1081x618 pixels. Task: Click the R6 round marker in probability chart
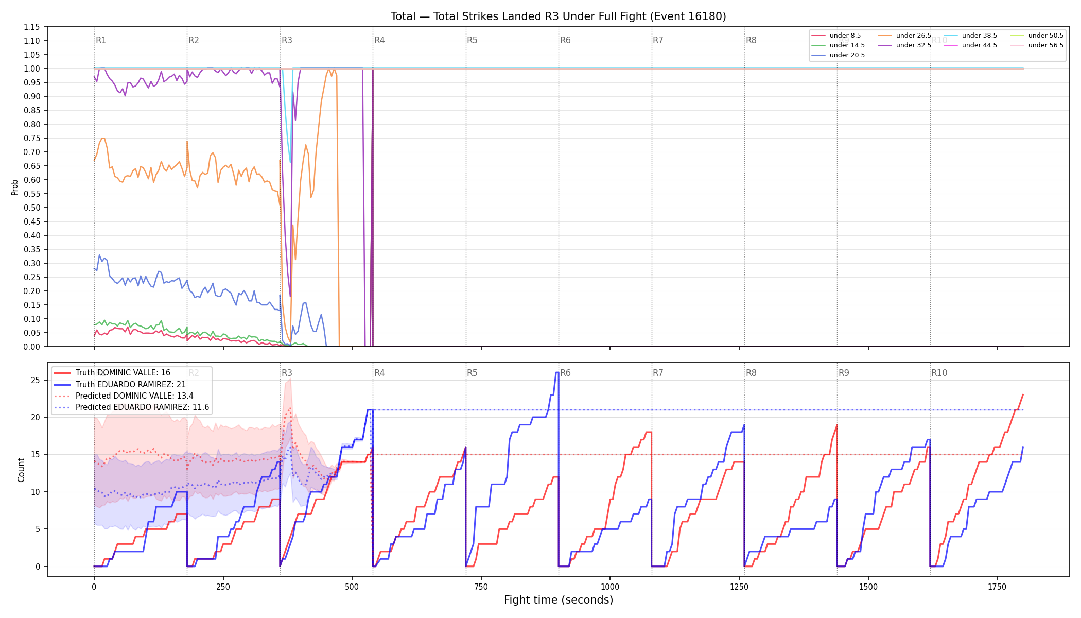[565, 40]
